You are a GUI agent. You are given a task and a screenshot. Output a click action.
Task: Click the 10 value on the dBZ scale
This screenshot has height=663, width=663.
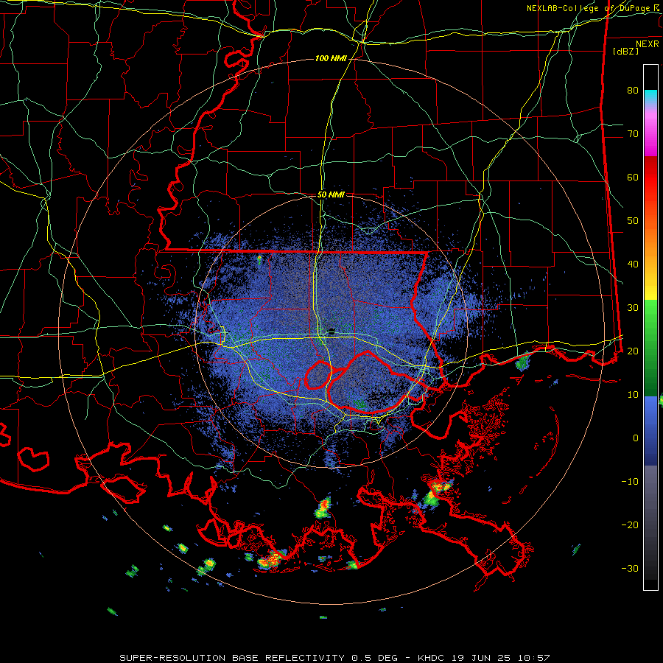click(x=633, y=395)
